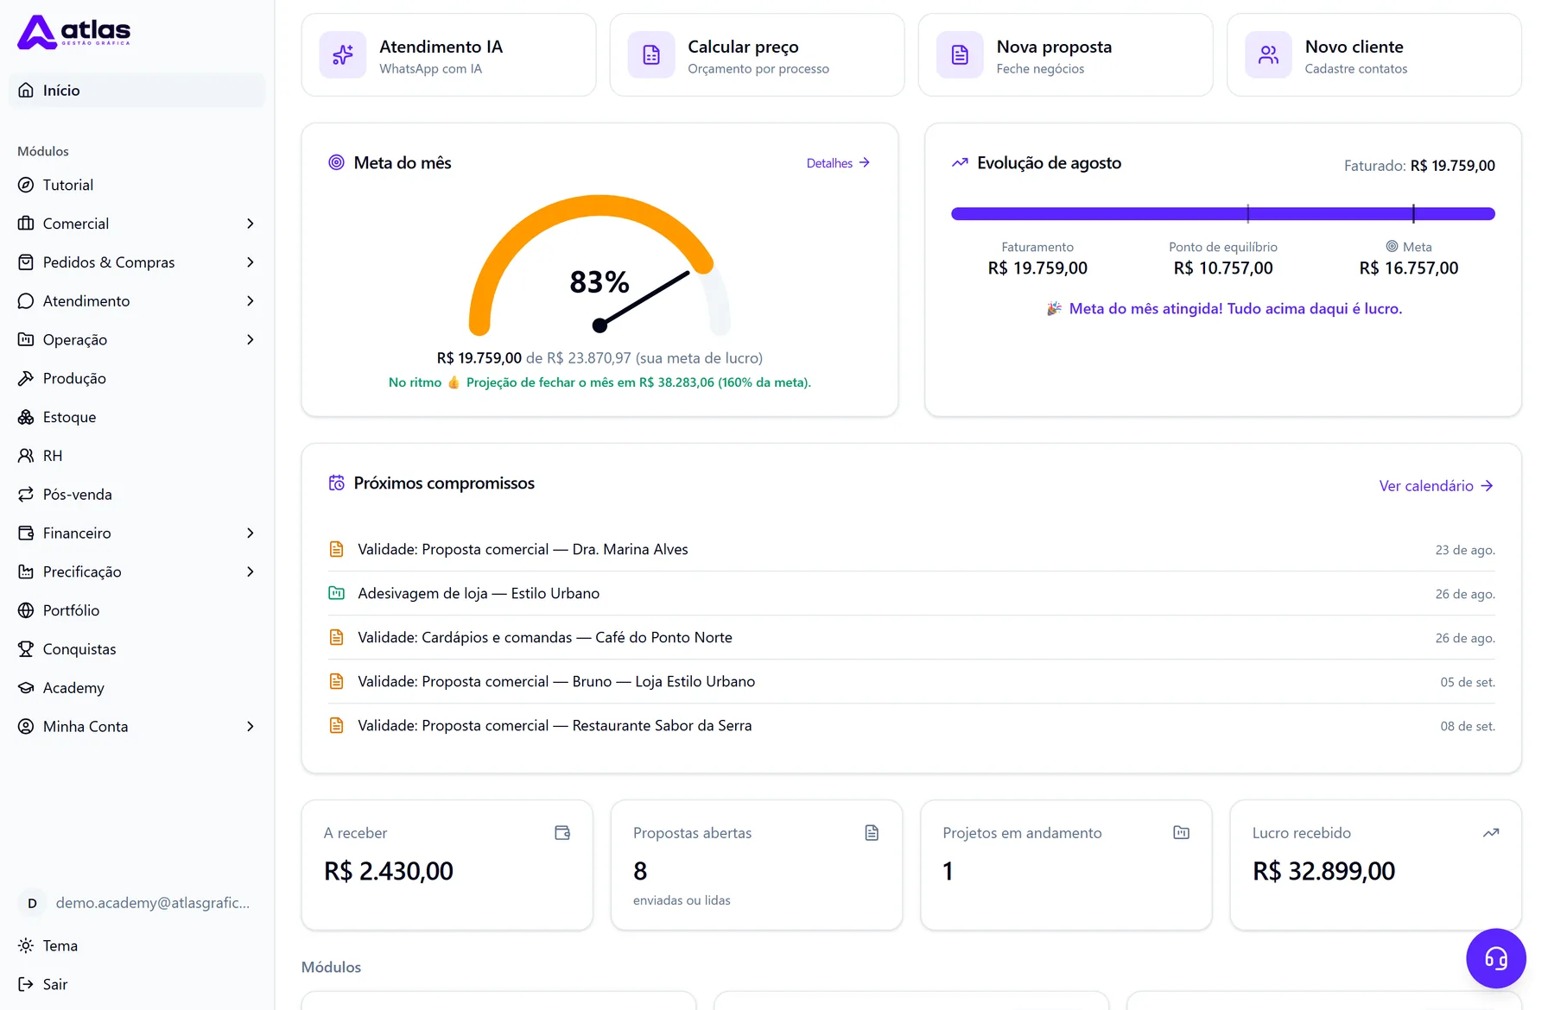Click calendar icon beside Próximos compromissos
The image size is (1548, 1010).
(336, 483)
